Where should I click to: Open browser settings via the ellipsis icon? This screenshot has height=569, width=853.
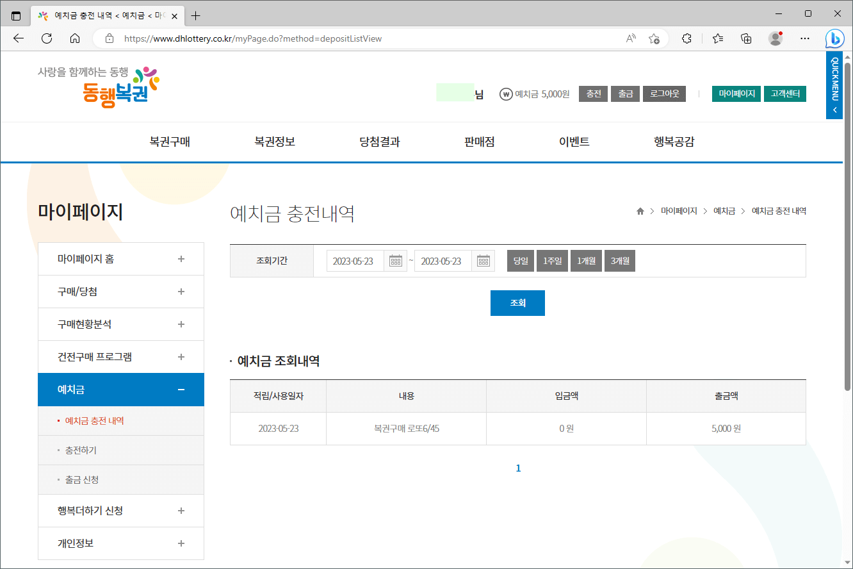(804, 38)
